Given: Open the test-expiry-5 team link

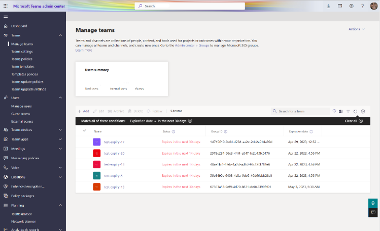Looking at the screenshot, I should pos(113,176).
